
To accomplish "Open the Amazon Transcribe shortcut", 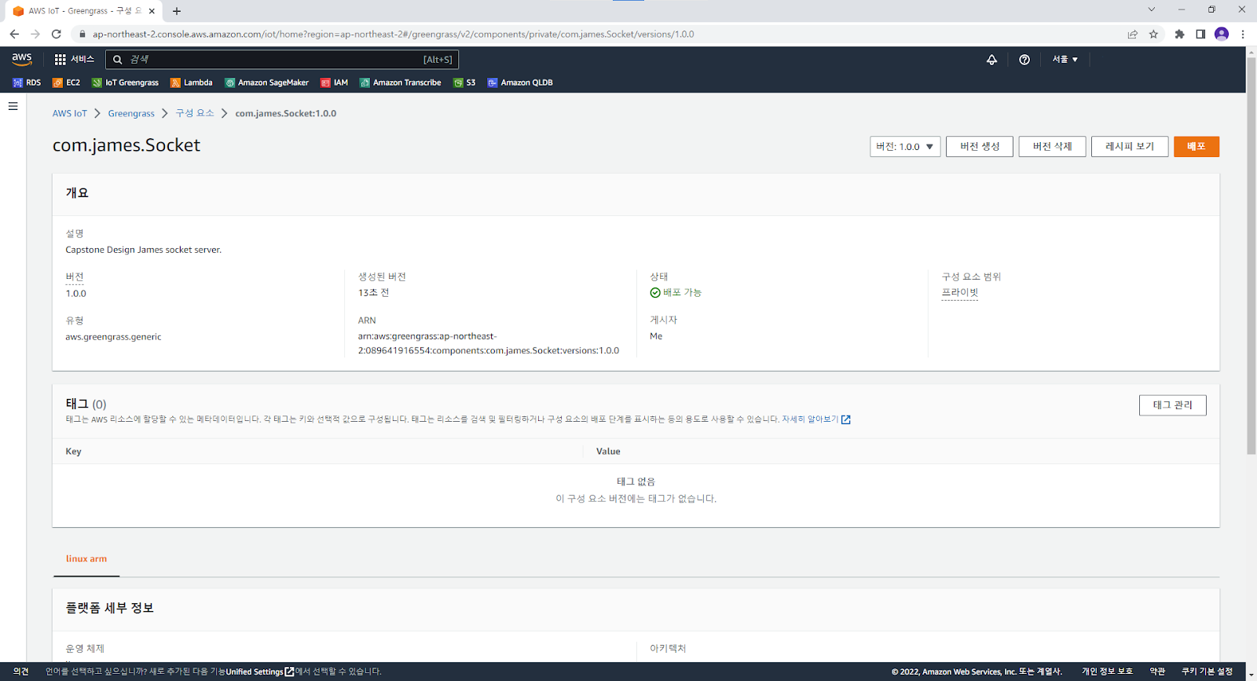I will point(400,82).
